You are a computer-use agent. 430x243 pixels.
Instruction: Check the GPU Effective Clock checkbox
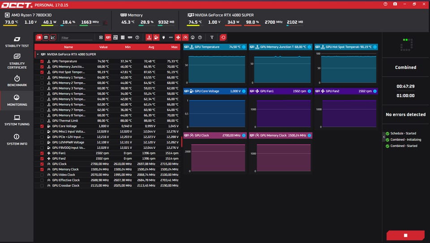pyautogui.click(x=42, y=180)
